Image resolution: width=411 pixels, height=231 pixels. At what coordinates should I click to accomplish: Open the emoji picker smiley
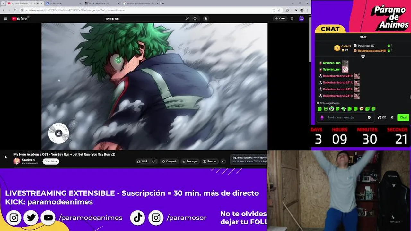point(369,117)
